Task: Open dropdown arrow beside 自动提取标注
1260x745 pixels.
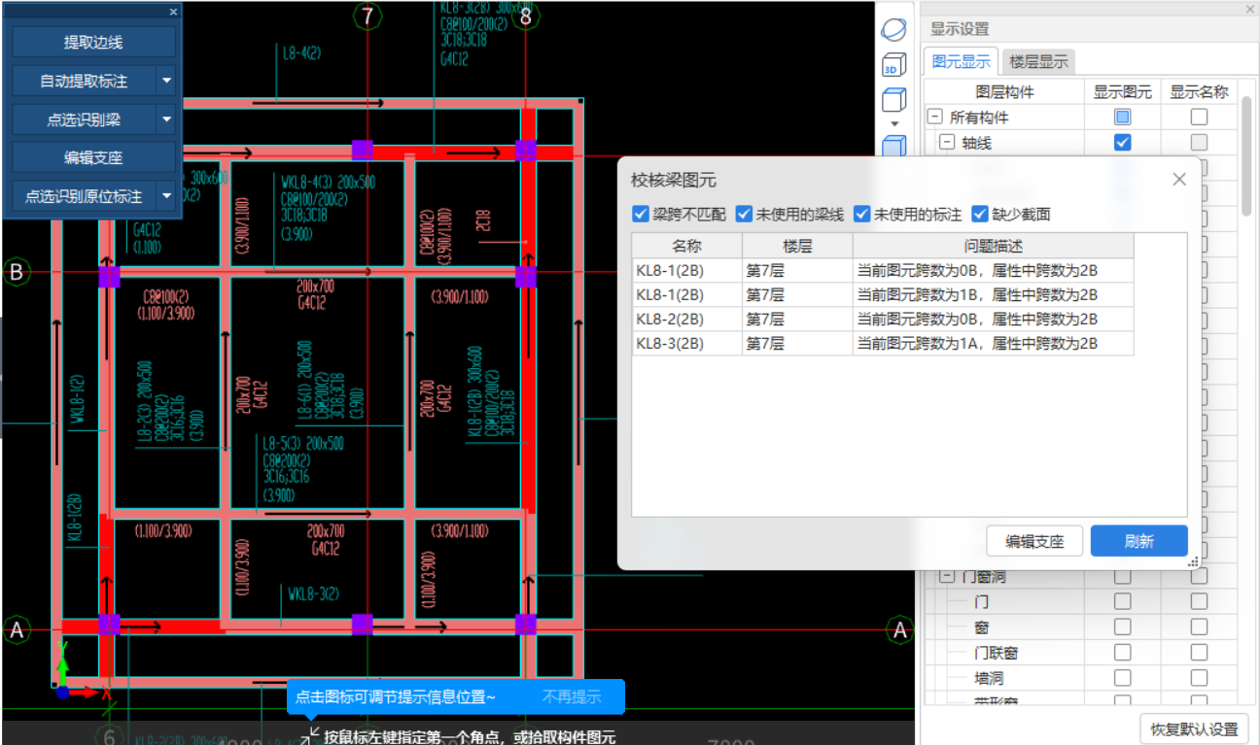Action: [166, 81]
